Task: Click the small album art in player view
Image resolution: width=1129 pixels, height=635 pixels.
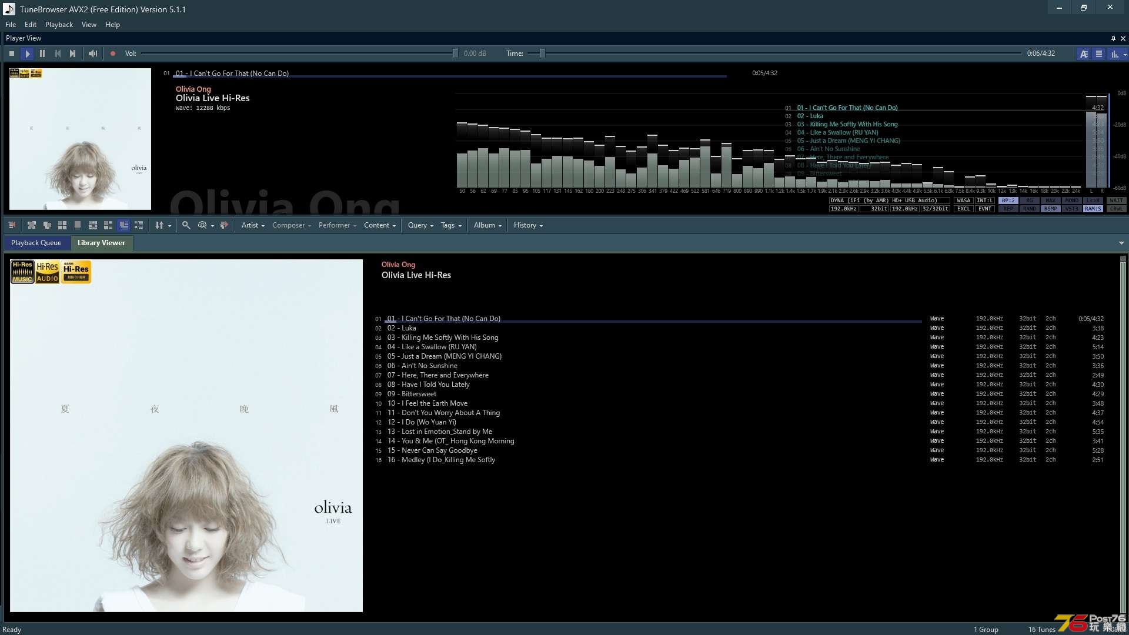Action: click(x=80, y=139)
